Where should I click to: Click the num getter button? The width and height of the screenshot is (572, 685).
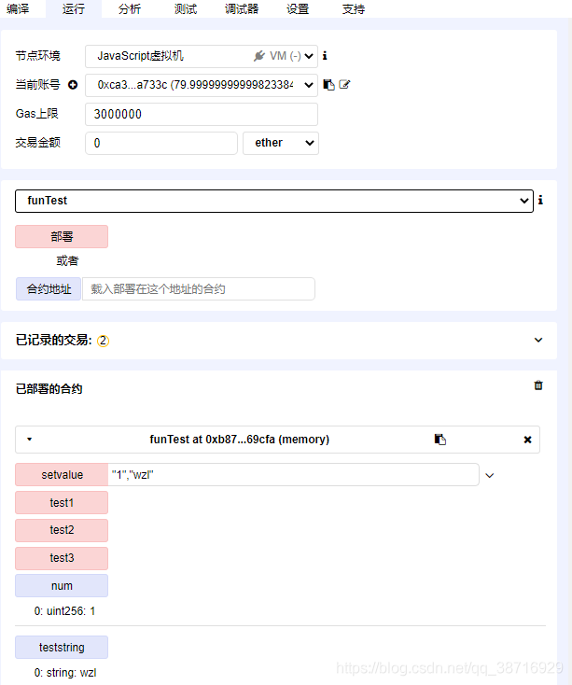point(62,585)
